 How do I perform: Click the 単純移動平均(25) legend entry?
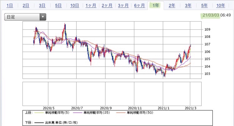[x=97, y=113]
